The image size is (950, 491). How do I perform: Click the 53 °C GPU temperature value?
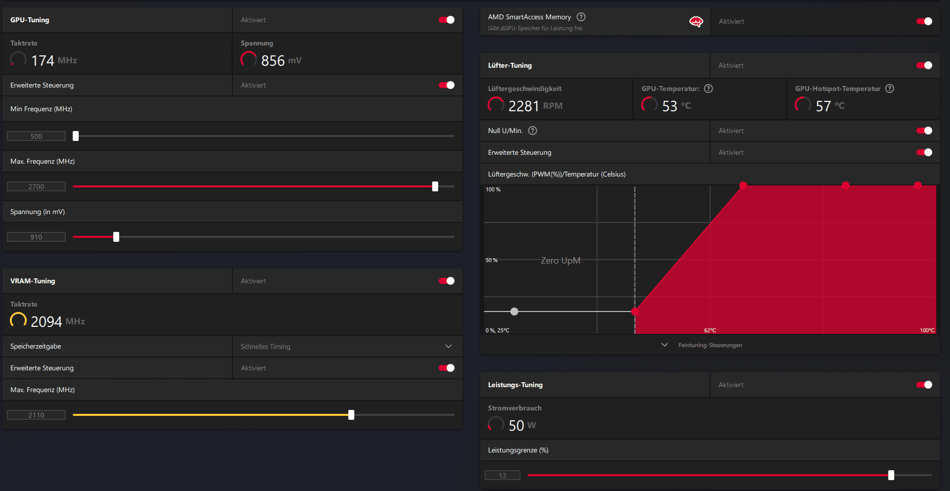tap(677, 106)
